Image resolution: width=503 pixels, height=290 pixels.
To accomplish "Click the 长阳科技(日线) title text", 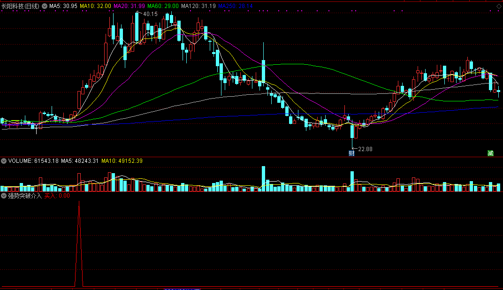I will tap(21, 6).
